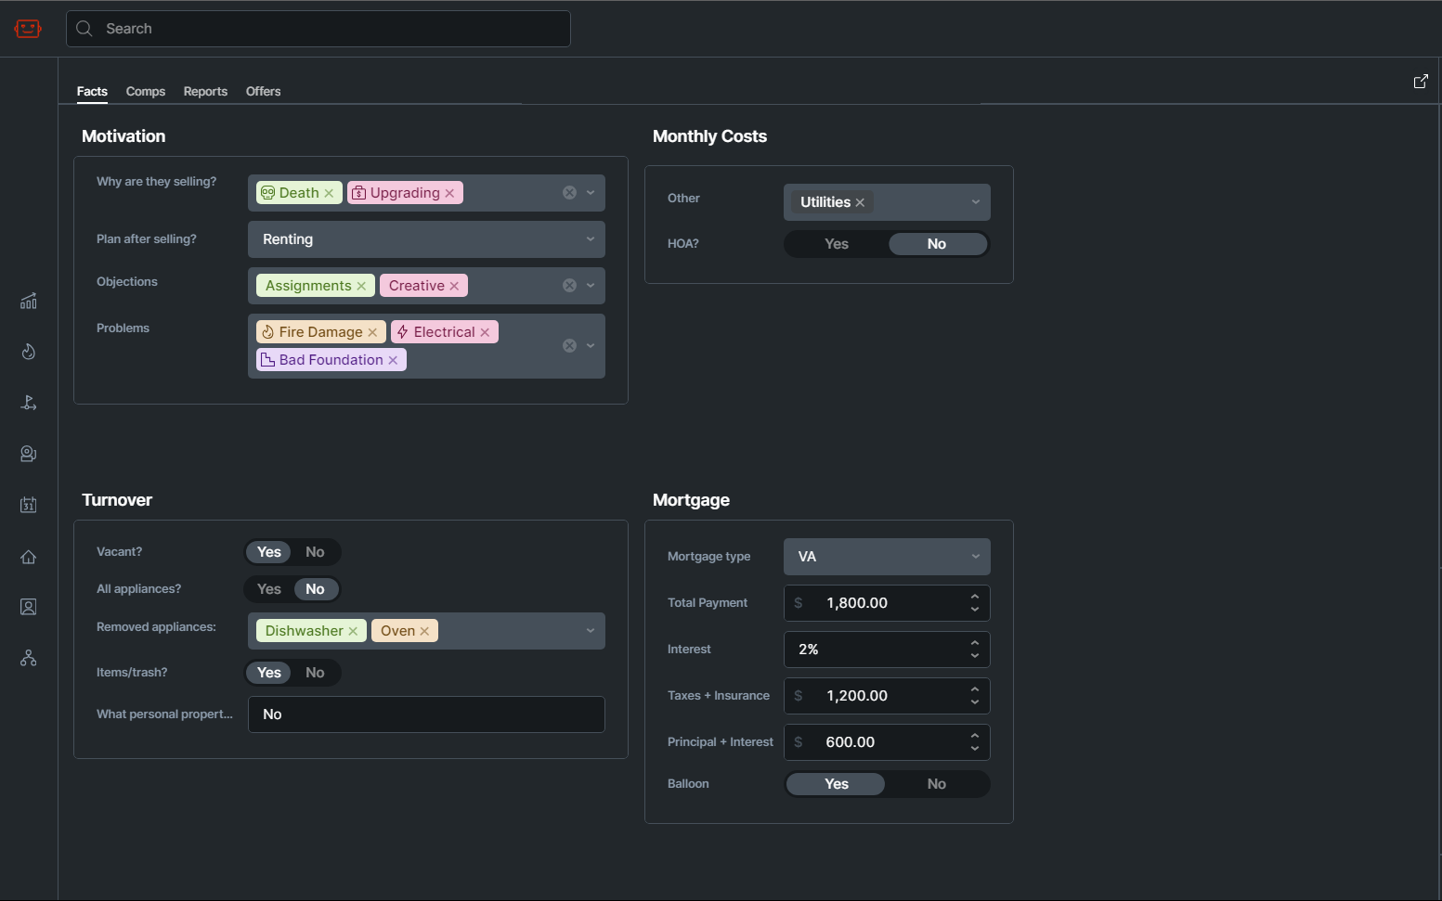
Task: Go to the home icon in sidebar
Action: click(x=29, y=557)
